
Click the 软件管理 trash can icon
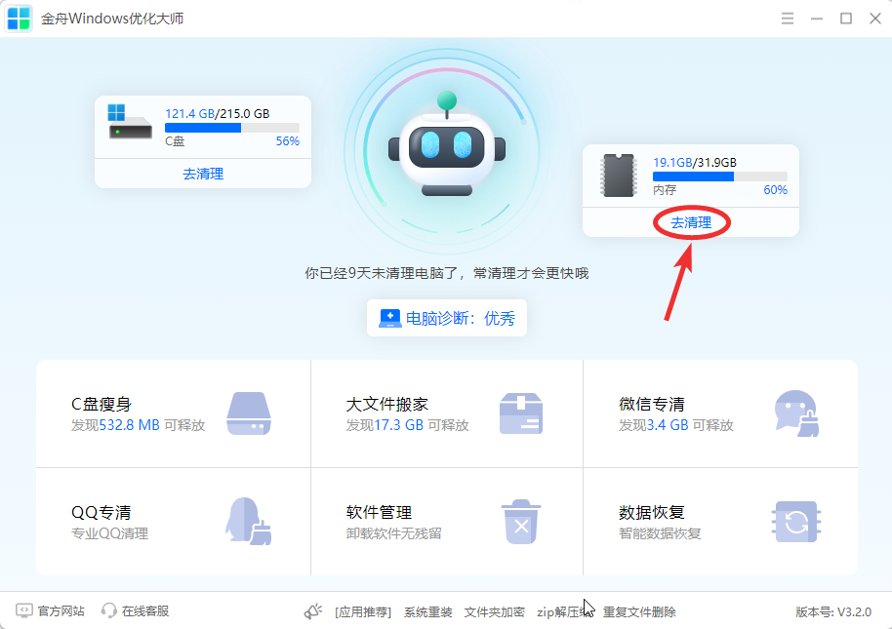tap(521, 521)
